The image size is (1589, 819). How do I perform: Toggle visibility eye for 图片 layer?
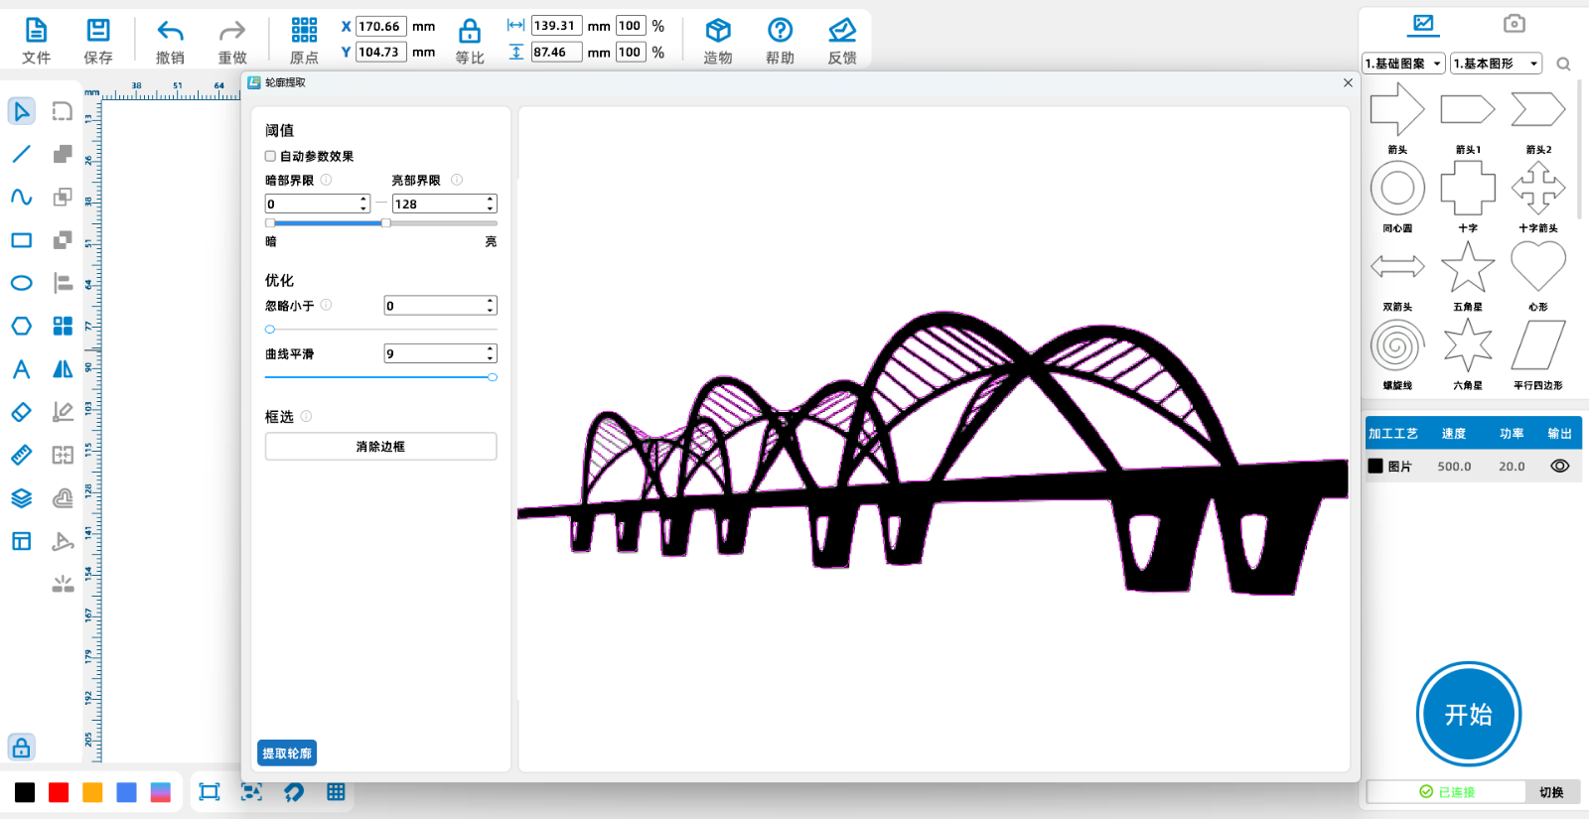click(1559, 466)
